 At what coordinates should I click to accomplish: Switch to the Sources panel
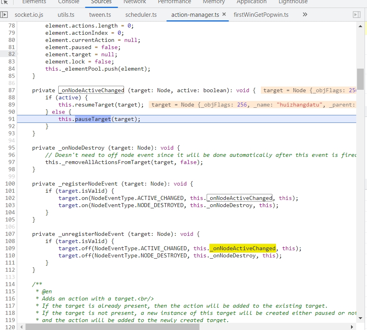point(101,2)
